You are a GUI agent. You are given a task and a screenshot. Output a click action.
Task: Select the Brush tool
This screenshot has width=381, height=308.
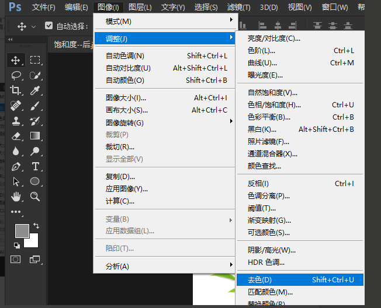point(35,106)
